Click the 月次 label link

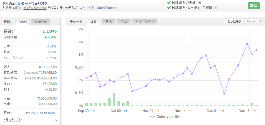[8, 52]
